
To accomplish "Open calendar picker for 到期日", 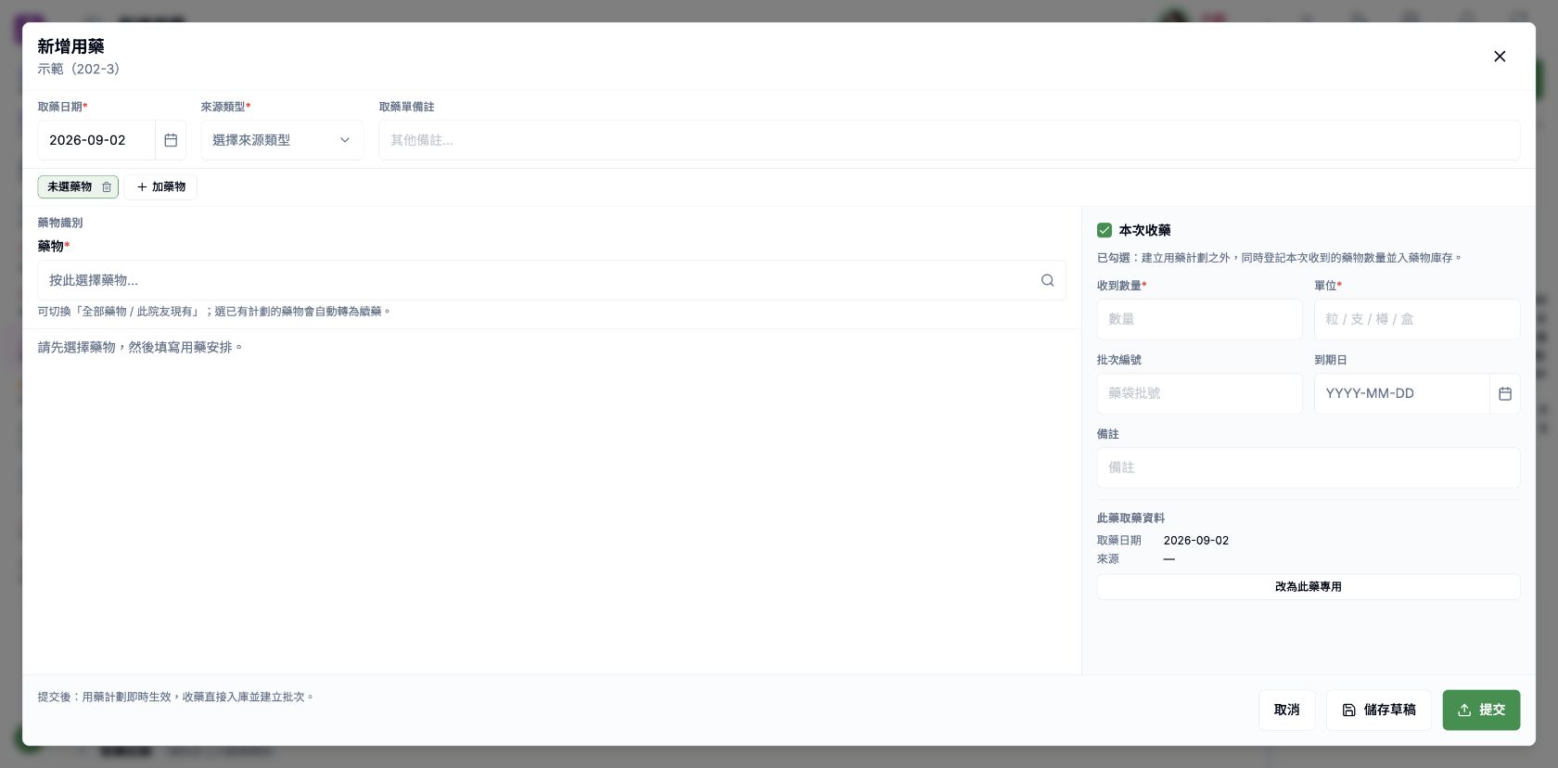I will pos(1504,393).
